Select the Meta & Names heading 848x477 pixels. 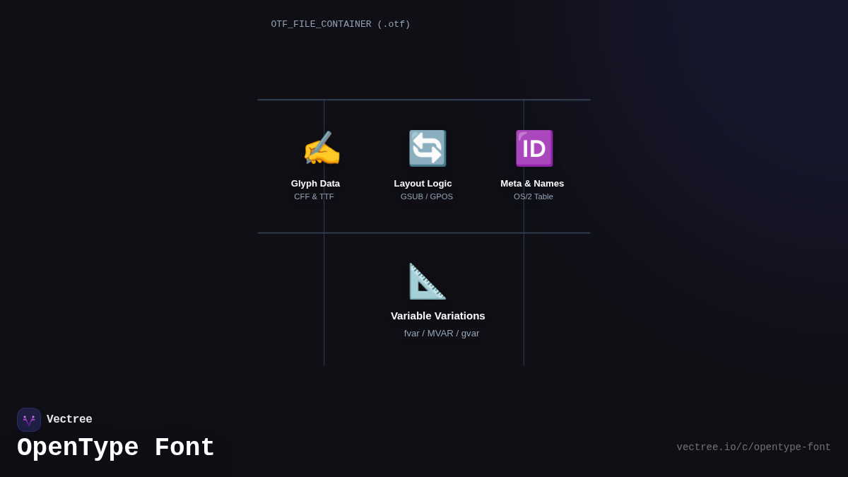[x=532, y=184]
